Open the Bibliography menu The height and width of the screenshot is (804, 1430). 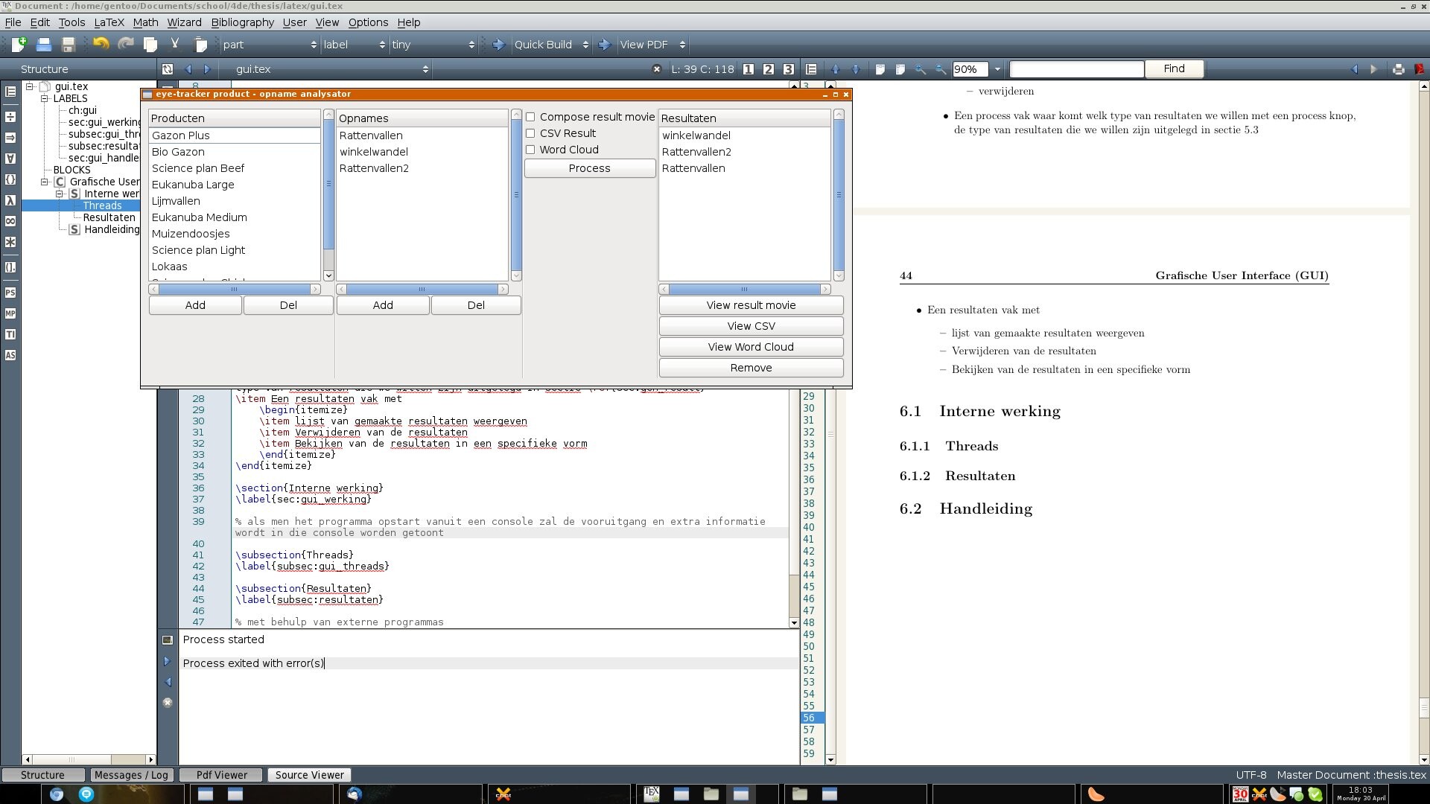242,22
